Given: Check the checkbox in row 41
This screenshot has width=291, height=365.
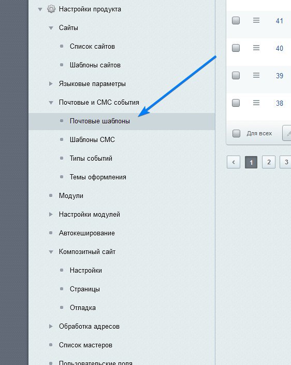Looking at the screenshot, I should 236,21.
